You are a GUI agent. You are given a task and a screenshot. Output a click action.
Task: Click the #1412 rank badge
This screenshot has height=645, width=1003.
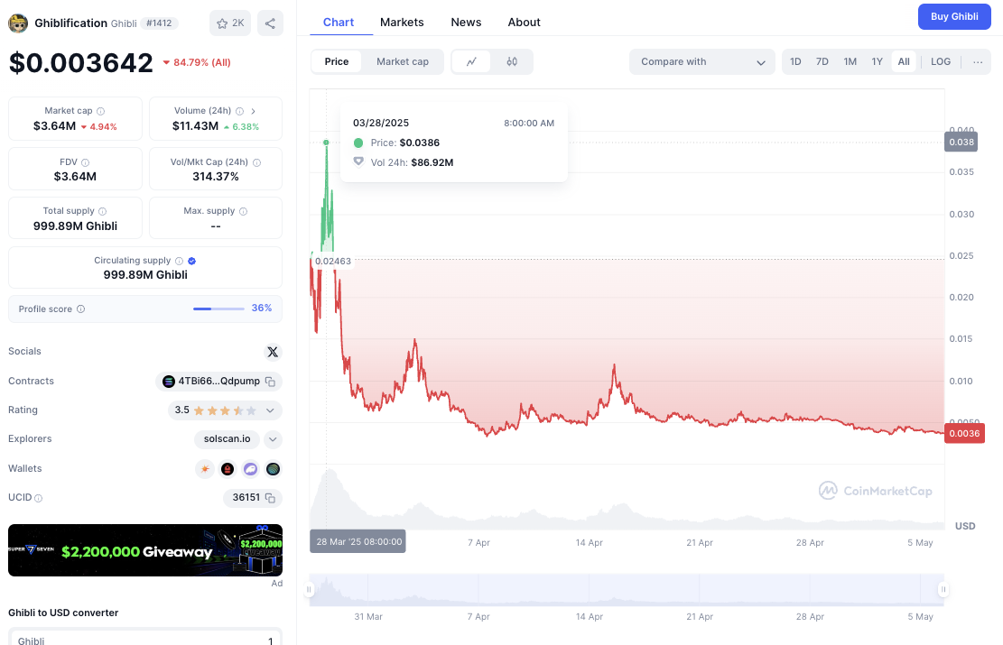[x=159, y=23]
